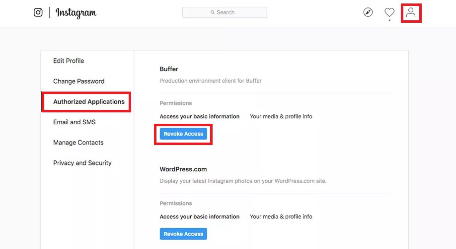The height and width of the screenshot is (249, 456).
Task: Click the Instagram wordmark logo
Action: pyautogui.click(x=76, y=13)
